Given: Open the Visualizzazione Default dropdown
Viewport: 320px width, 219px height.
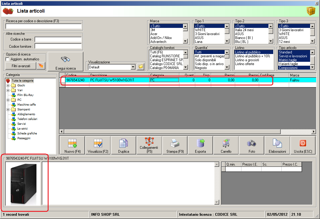Looking at the screenshot, I should click(133, 67).
